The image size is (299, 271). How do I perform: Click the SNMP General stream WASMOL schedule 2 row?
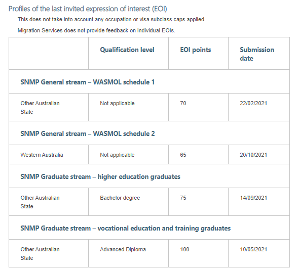coord(149,133)
